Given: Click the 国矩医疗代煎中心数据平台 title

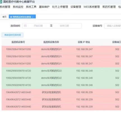Looking at the screenshot, I should (19, 2).
